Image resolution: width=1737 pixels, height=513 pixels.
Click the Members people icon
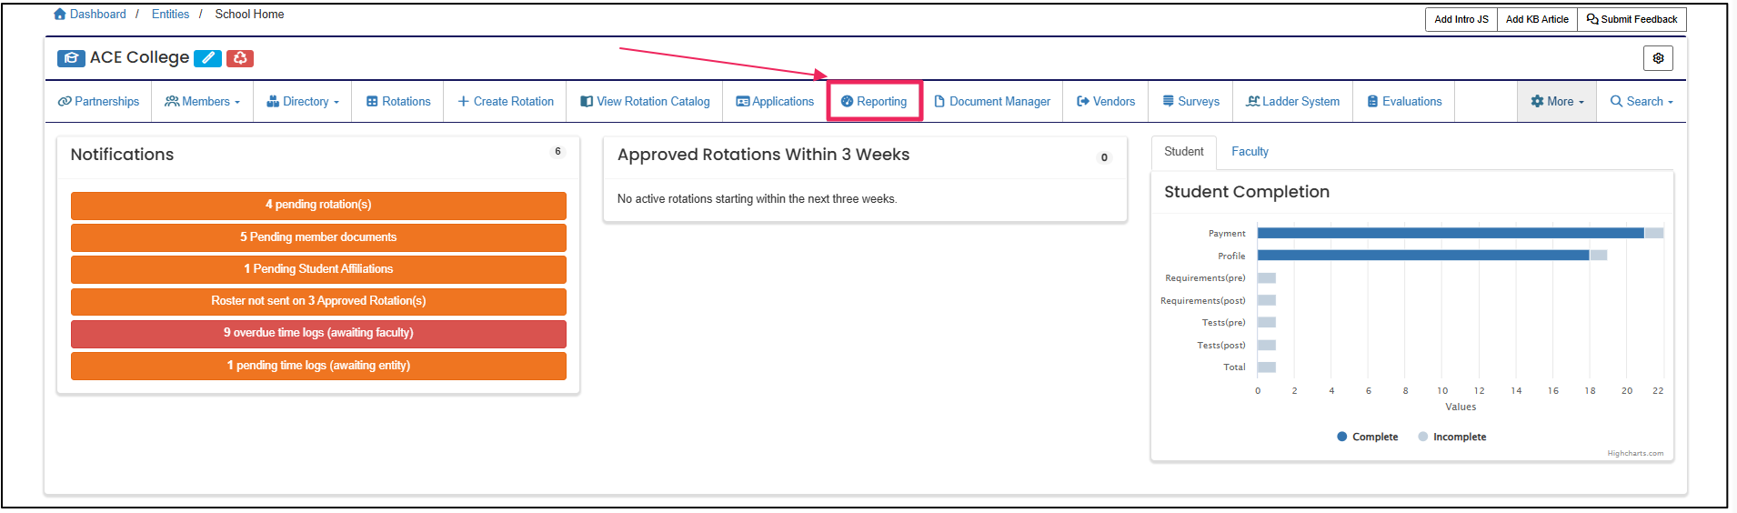pos(172,102)
